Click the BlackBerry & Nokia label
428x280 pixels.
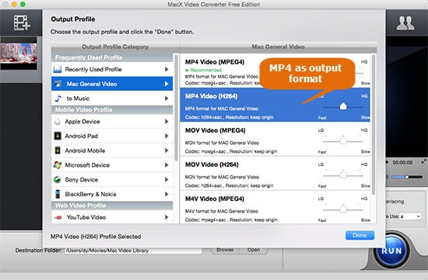coord(90,194)
